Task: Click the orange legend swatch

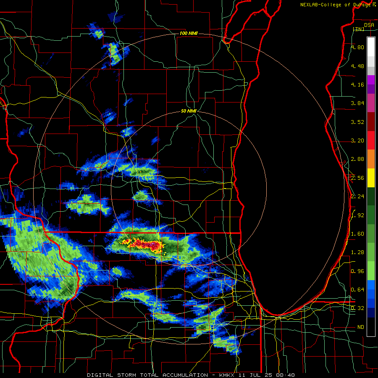Action: coord(371,159)
